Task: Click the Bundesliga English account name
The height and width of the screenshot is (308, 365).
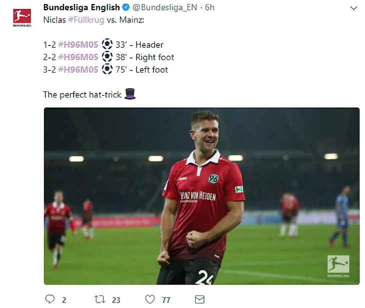Action: (81, 7)
